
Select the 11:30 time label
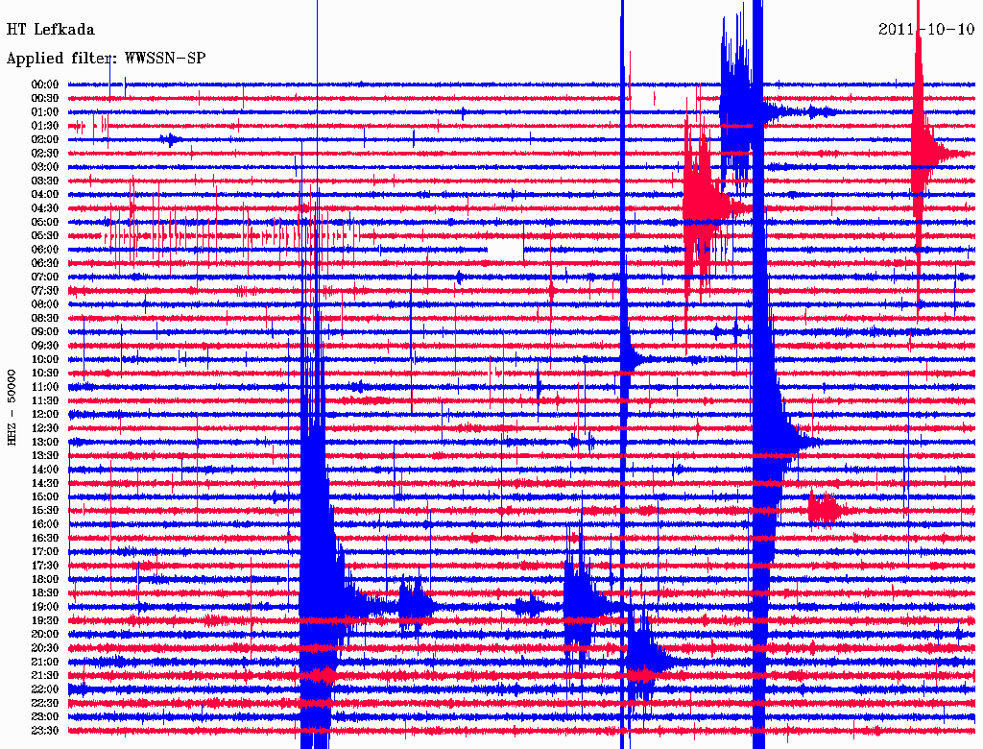[x=45, y=400]
